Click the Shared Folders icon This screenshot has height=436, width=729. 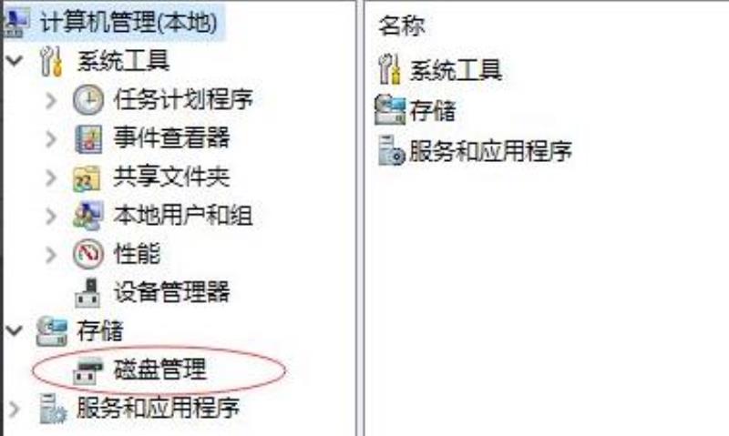87,178
